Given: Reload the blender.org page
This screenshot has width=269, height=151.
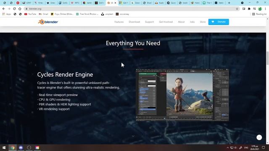Looking at the screenshot, I should coord(14,9).
